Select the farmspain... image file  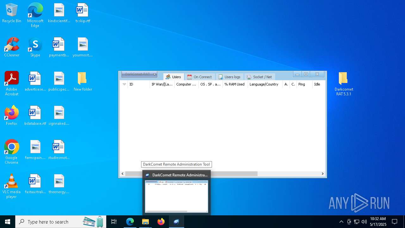(35, 150)
